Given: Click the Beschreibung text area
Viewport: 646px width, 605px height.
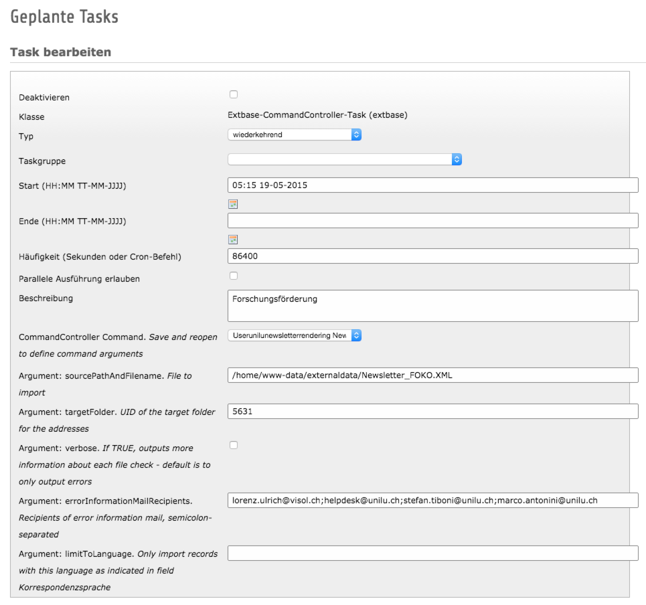Looking at the screenshot, I should (432, 306).
